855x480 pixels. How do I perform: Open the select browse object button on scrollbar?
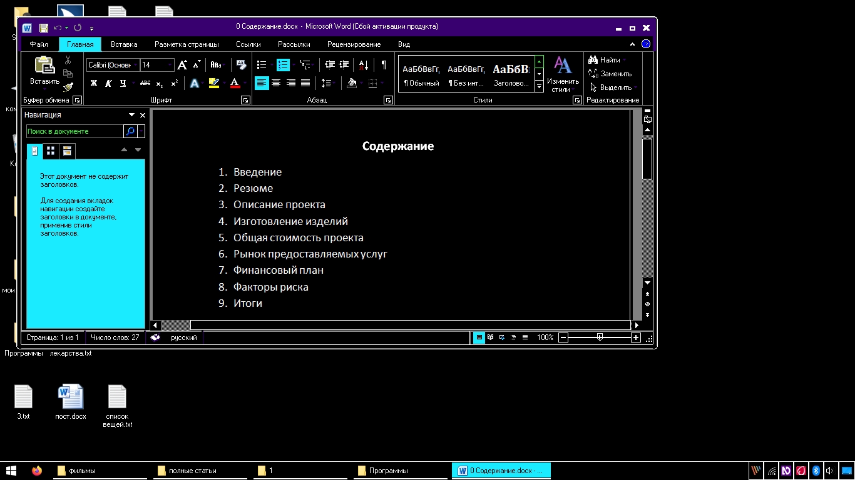click(647, 304)
